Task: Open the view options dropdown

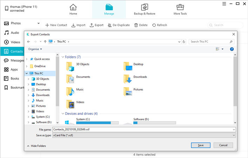Action: pyautogui.click(x=222, y=49)
